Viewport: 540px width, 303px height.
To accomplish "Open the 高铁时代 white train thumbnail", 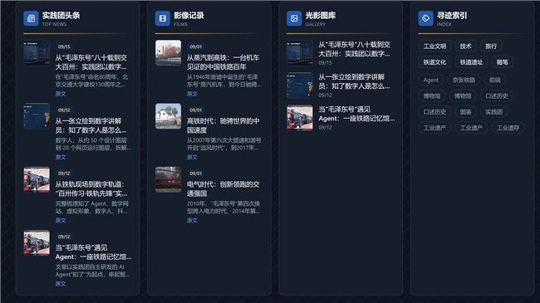I will (x=168, y=116).
